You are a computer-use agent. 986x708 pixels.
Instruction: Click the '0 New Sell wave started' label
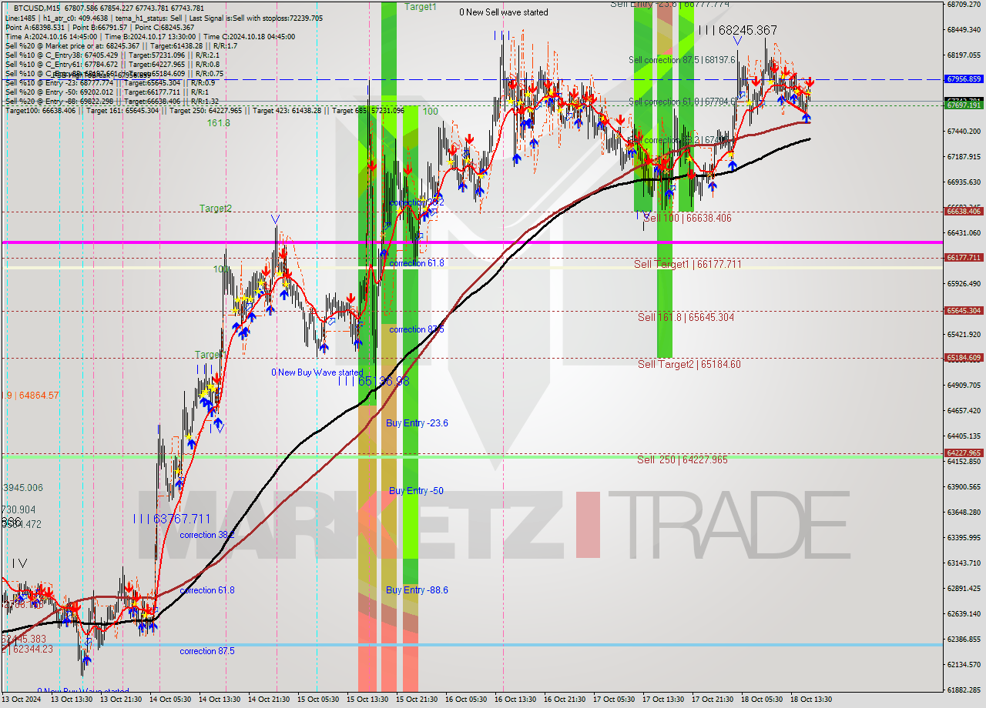coord(504,12)
